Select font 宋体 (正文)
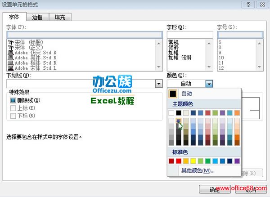 tap(26, 47)
